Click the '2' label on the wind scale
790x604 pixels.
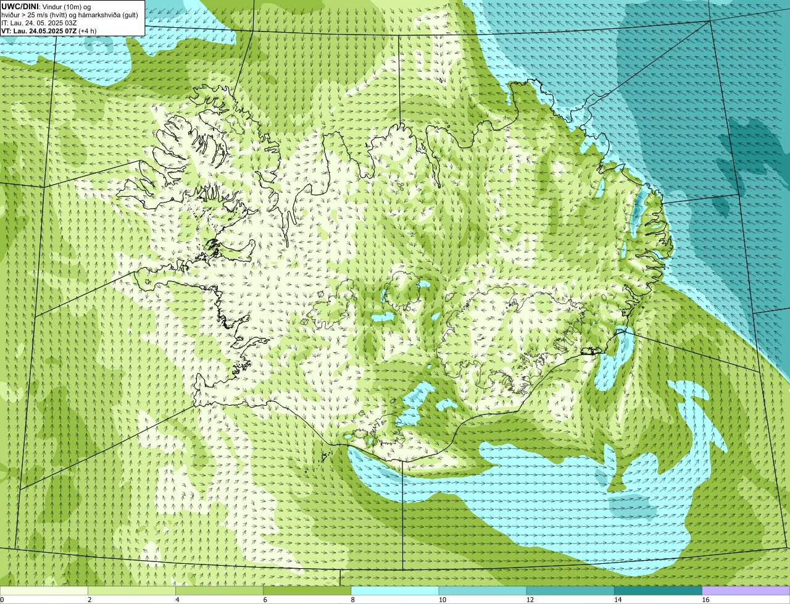pyautogui.click(x=89, y=600)
